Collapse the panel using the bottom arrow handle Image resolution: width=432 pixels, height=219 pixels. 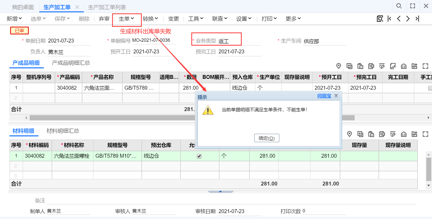pyautogui.click(x=221, y=192)
